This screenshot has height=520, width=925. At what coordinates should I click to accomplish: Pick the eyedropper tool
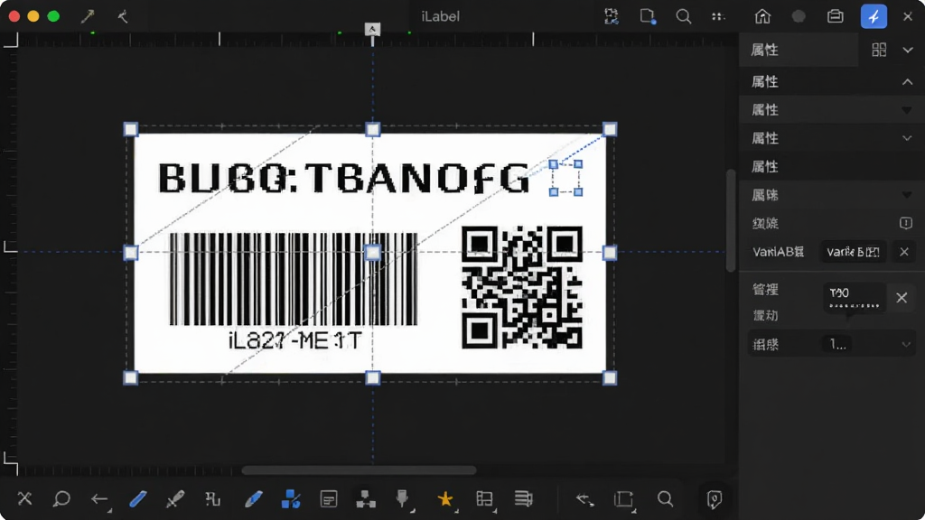[x=175, y=498]
